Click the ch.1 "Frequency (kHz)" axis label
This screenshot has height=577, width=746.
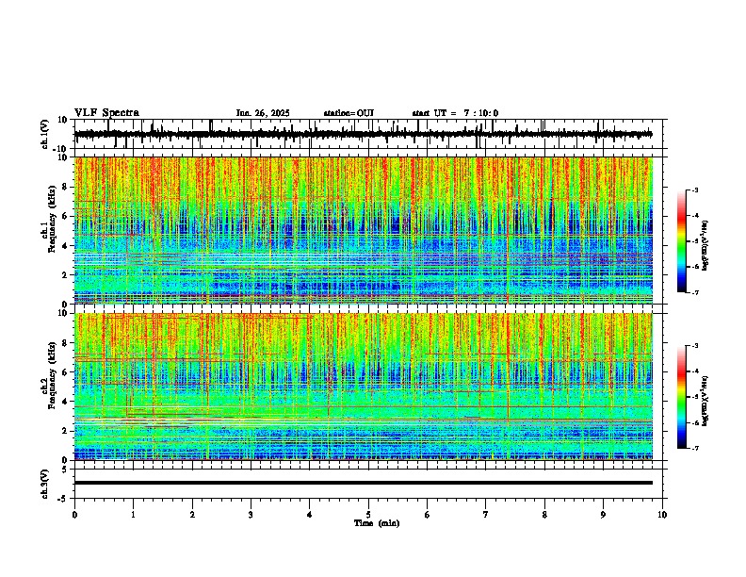tap(52, 219)
